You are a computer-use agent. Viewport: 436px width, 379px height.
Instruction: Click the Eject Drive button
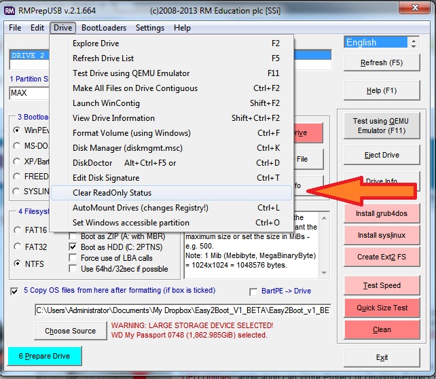(x=382, y=155)
